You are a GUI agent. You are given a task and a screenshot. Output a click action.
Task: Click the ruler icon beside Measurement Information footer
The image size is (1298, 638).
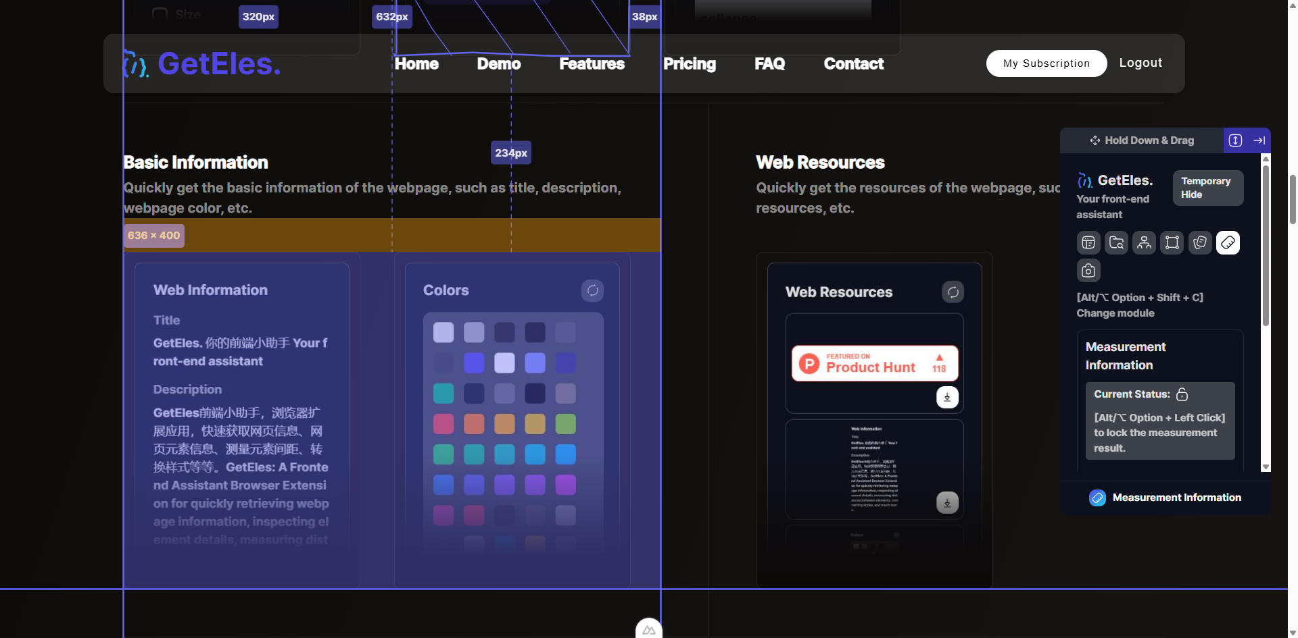pos(1097,498)
